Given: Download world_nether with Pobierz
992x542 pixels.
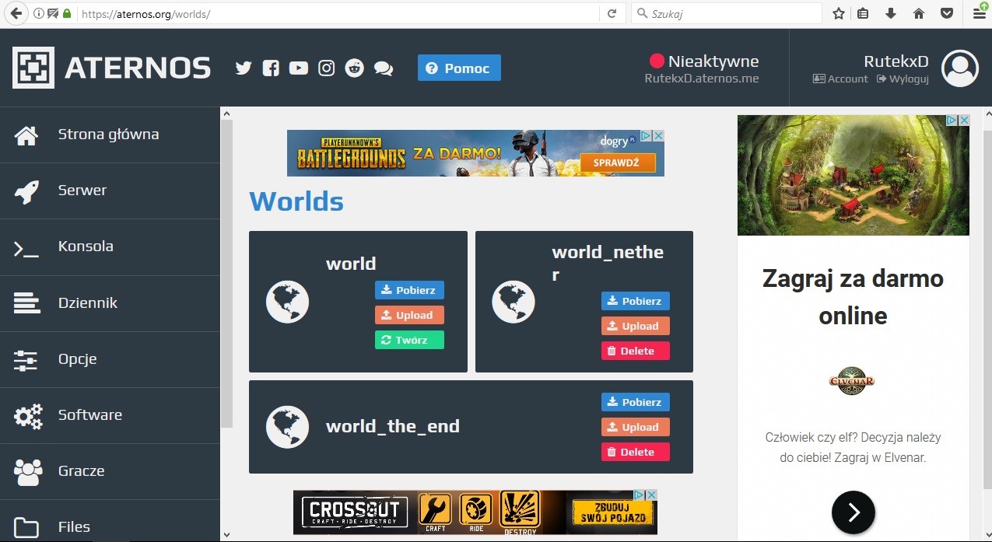Looking at the screenshot, I should 635,301.
